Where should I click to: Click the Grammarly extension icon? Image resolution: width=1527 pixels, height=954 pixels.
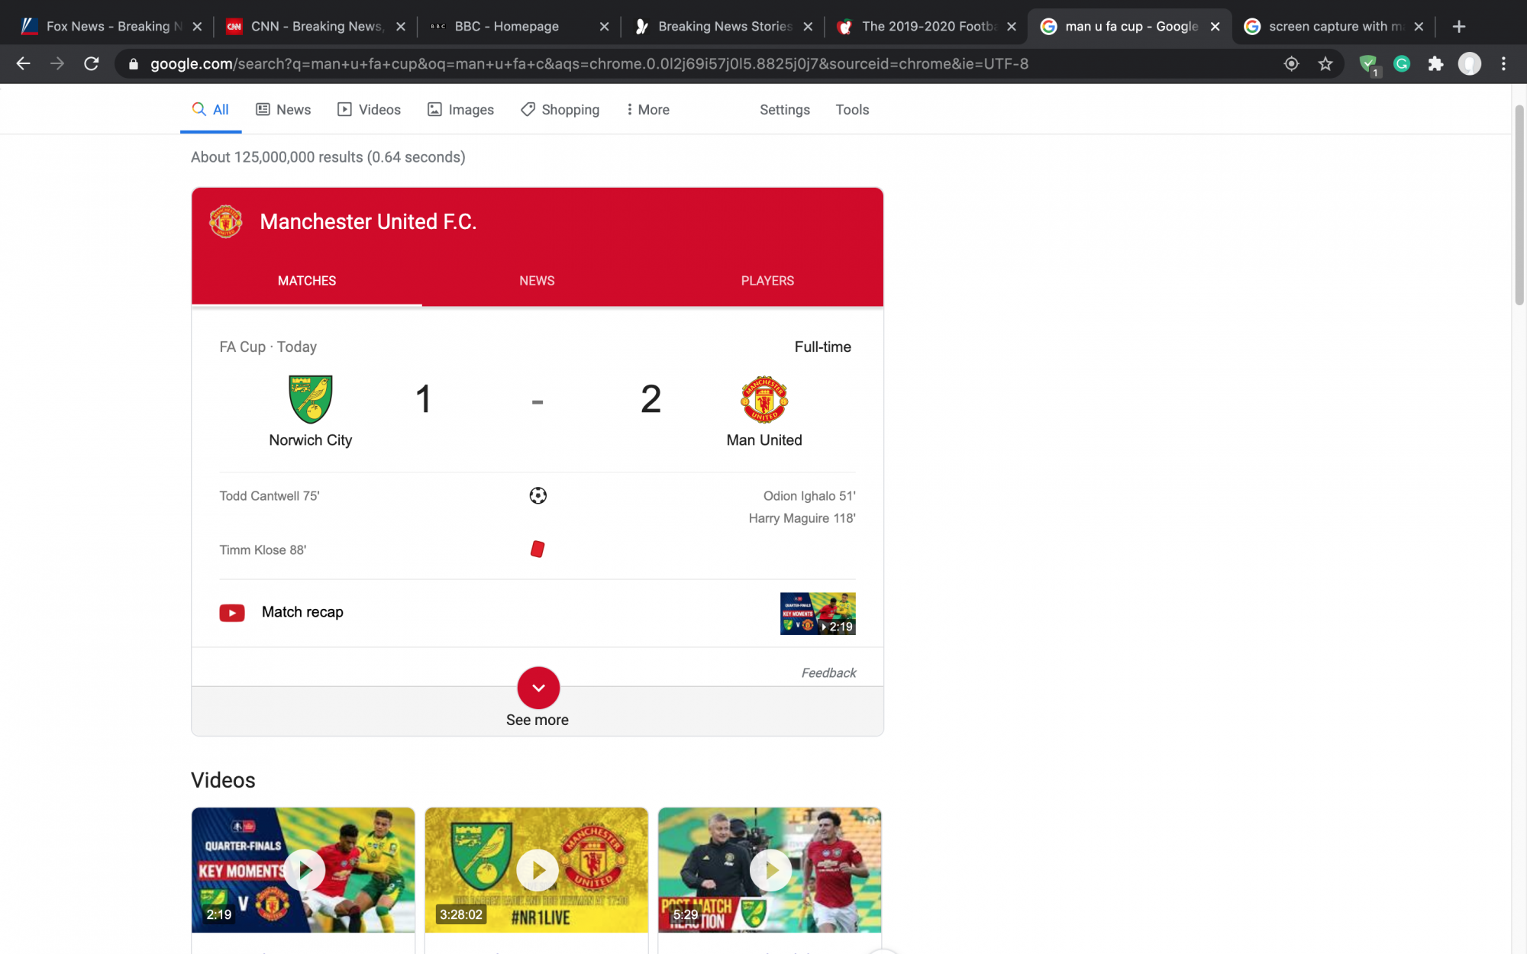[x=1402, y=64]
